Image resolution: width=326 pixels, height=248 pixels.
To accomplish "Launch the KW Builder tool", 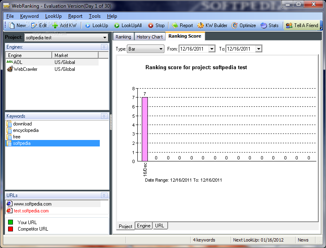I will click(212, 25).
